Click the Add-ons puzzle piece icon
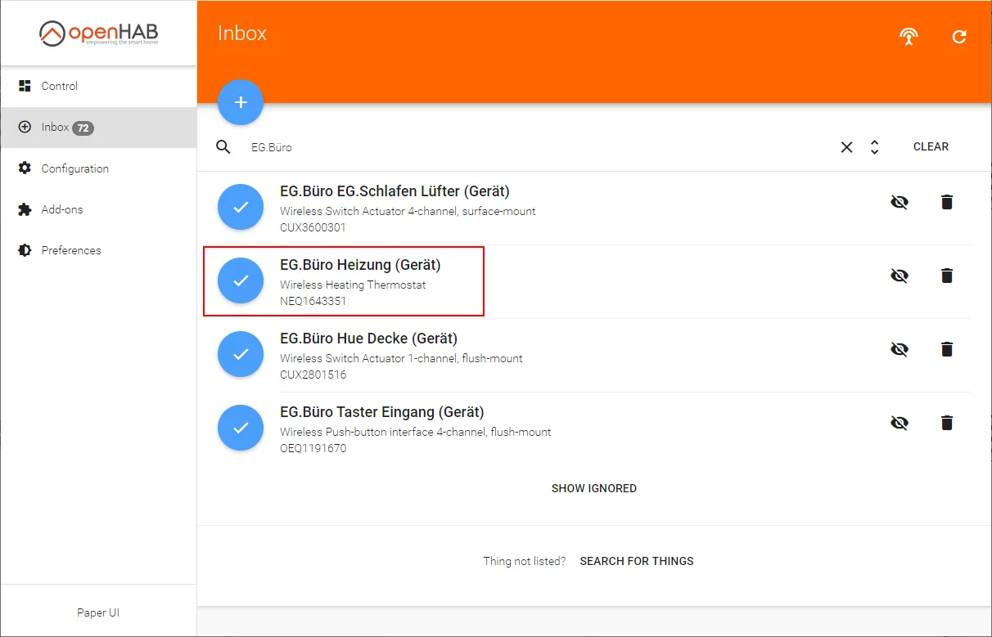Image resolution: width=992 pixels, height=637 pixels. click(25, 209)
